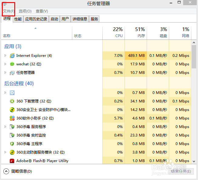Screen dimensions: 198x180
Task: Open the 选项(O) menu
Action: pos(25,11)
